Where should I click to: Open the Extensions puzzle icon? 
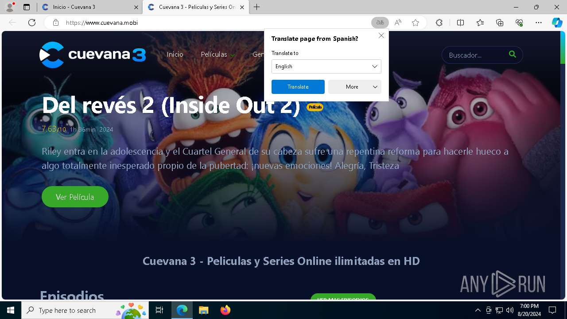coord(439,23)
